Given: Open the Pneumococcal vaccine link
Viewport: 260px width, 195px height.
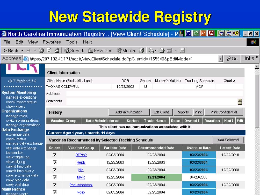Looking at the screenshot, I should pyautogui.click(x=81, y=185).
